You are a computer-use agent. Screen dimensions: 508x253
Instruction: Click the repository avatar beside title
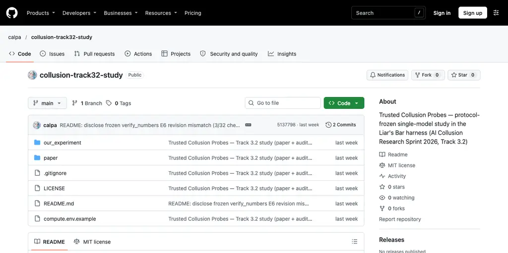32,75
